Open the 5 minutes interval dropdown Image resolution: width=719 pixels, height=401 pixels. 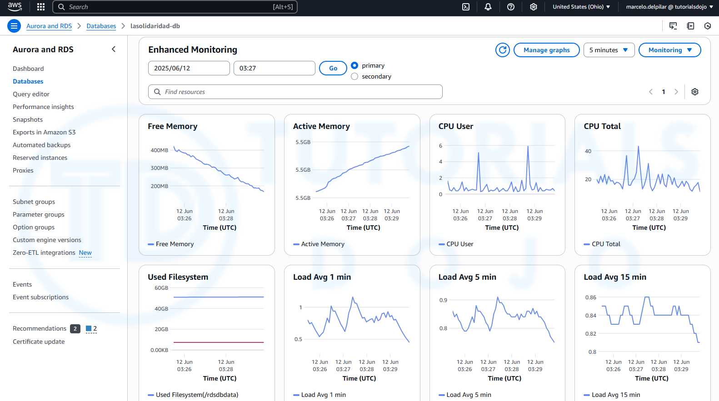[609, 50]
